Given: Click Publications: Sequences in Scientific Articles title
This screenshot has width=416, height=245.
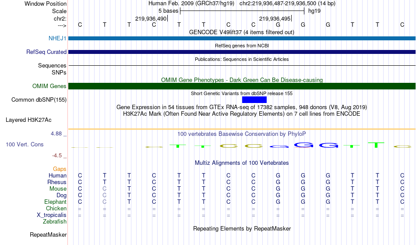Looking at the screenshot, I should click(x=242, y=59).
